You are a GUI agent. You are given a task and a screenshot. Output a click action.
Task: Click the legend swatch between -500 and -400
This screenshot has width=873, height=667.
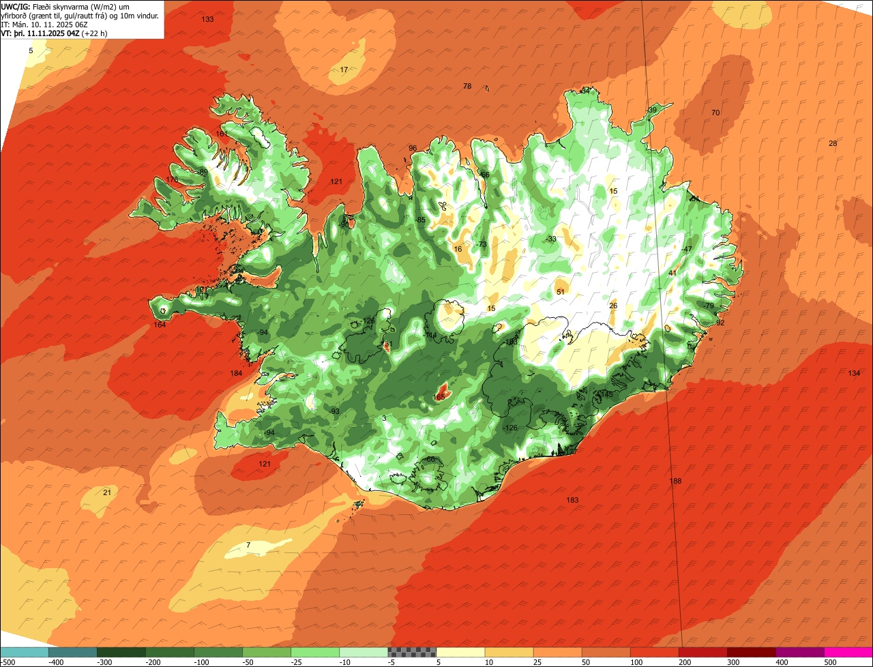25,652
